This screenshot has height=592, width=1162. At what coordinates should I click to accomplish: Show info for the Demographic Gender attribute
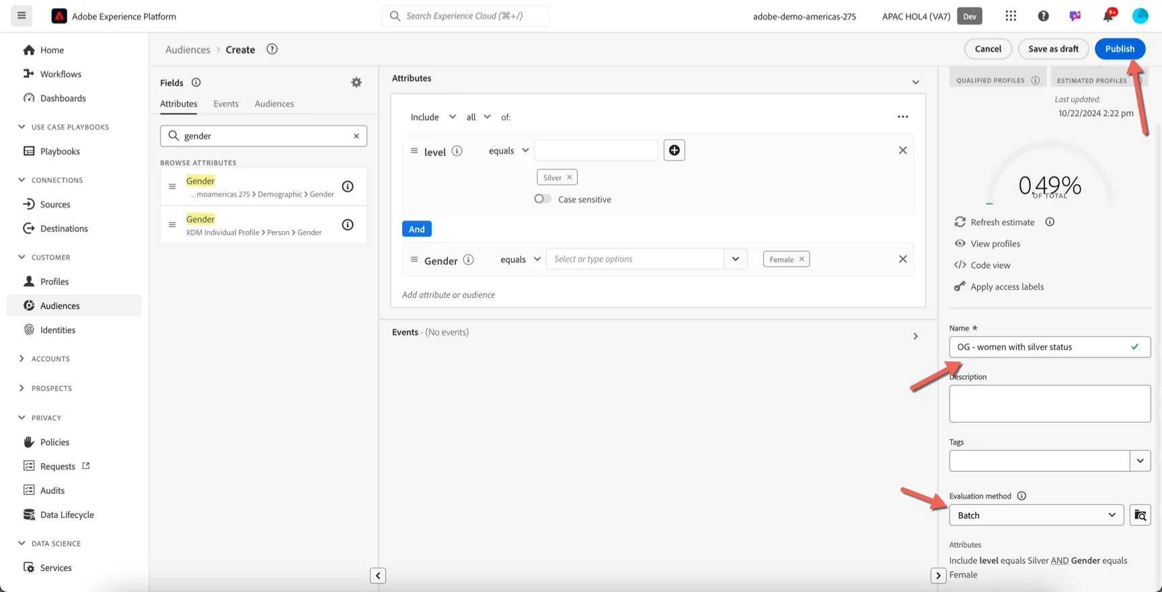(348, 187)
